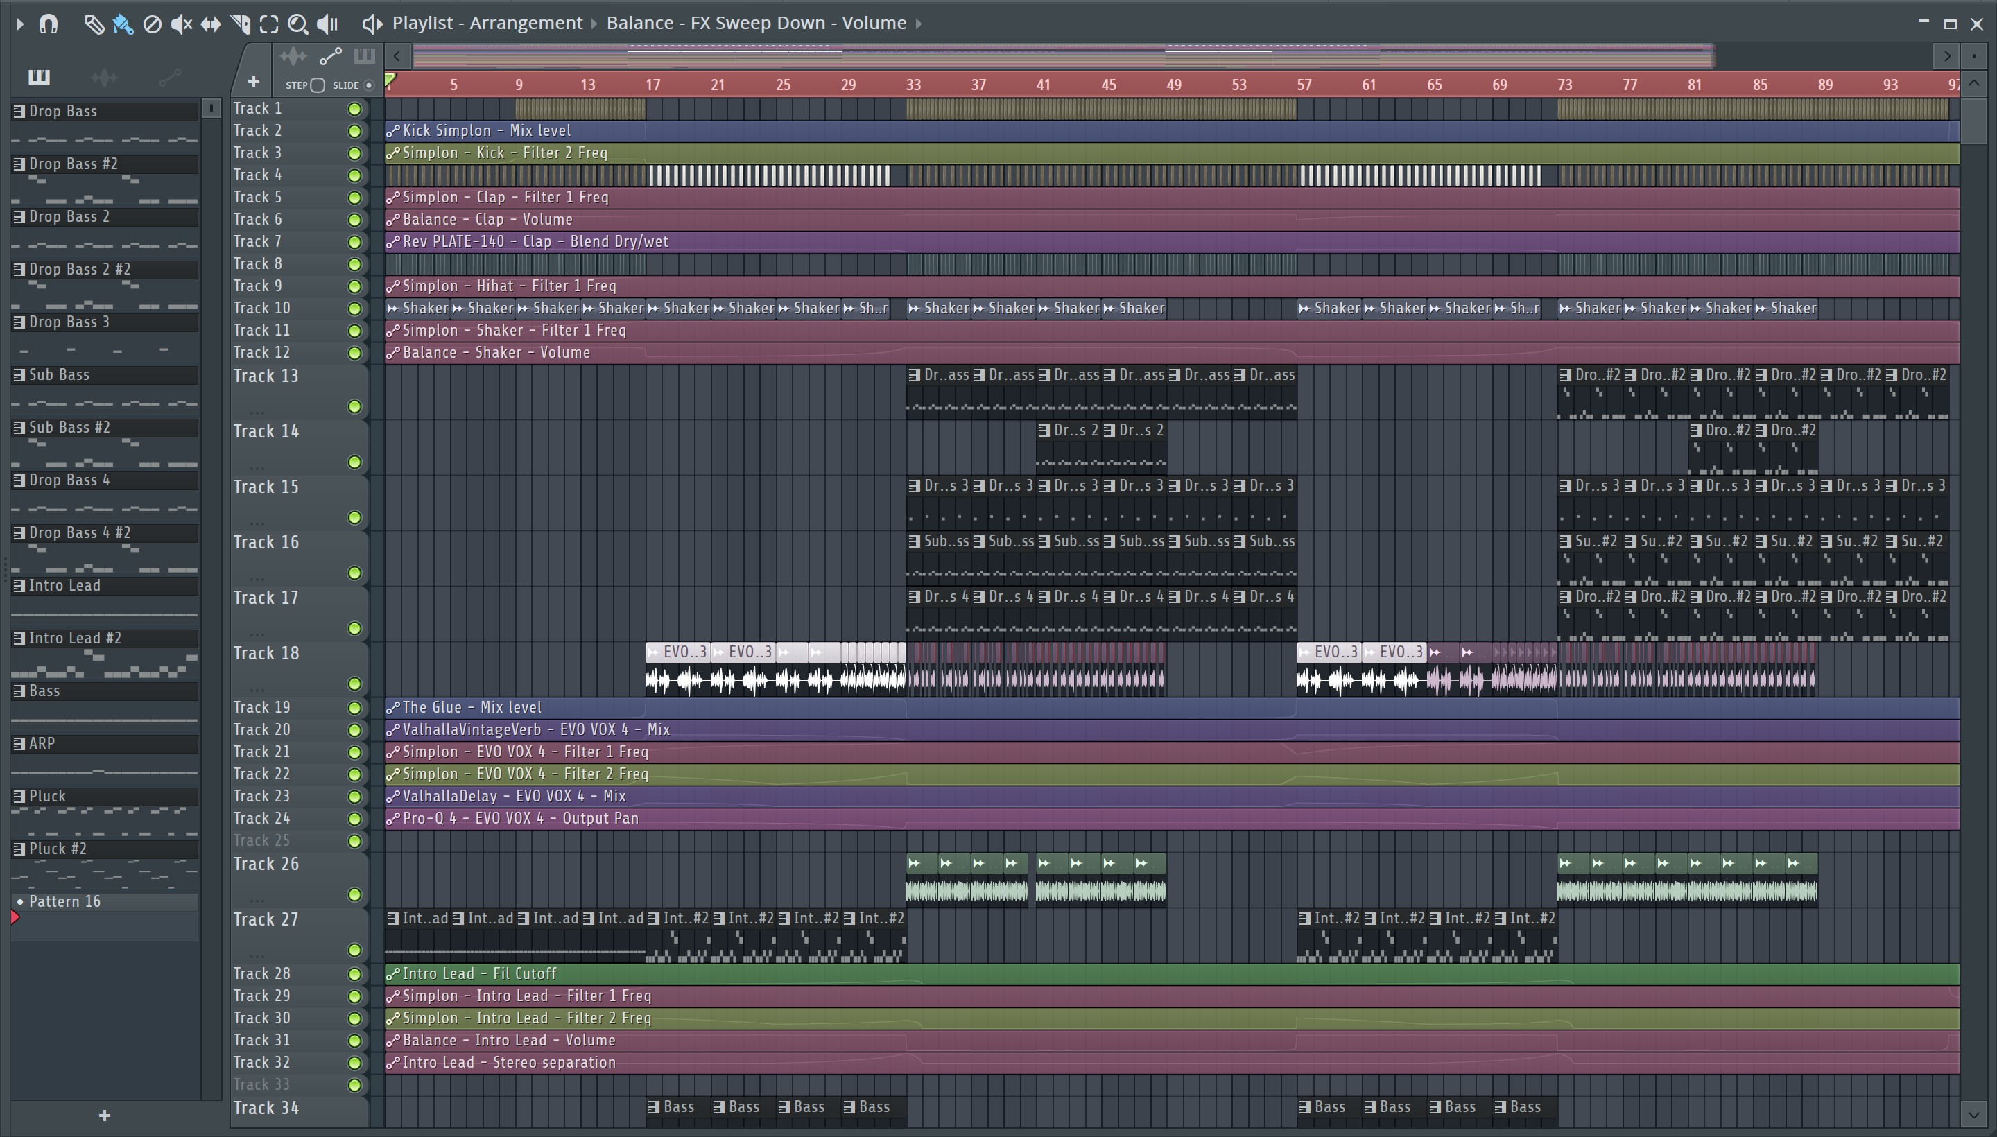1997x1137 pixels.
Task: Mute Track 26 with its green LED
Action: [x=354, y=895]
